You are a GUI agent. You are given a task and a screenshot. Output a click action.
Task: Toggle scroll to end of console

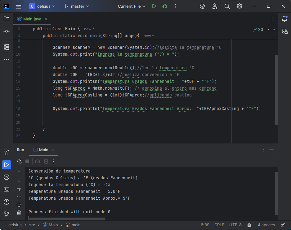click(19, 197)
